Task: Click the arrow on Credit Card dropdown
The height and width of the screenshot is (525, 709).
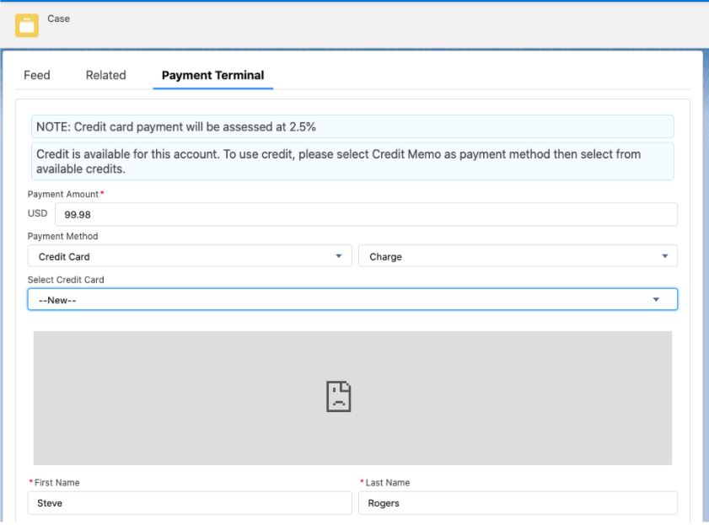Action: [338, 256]
